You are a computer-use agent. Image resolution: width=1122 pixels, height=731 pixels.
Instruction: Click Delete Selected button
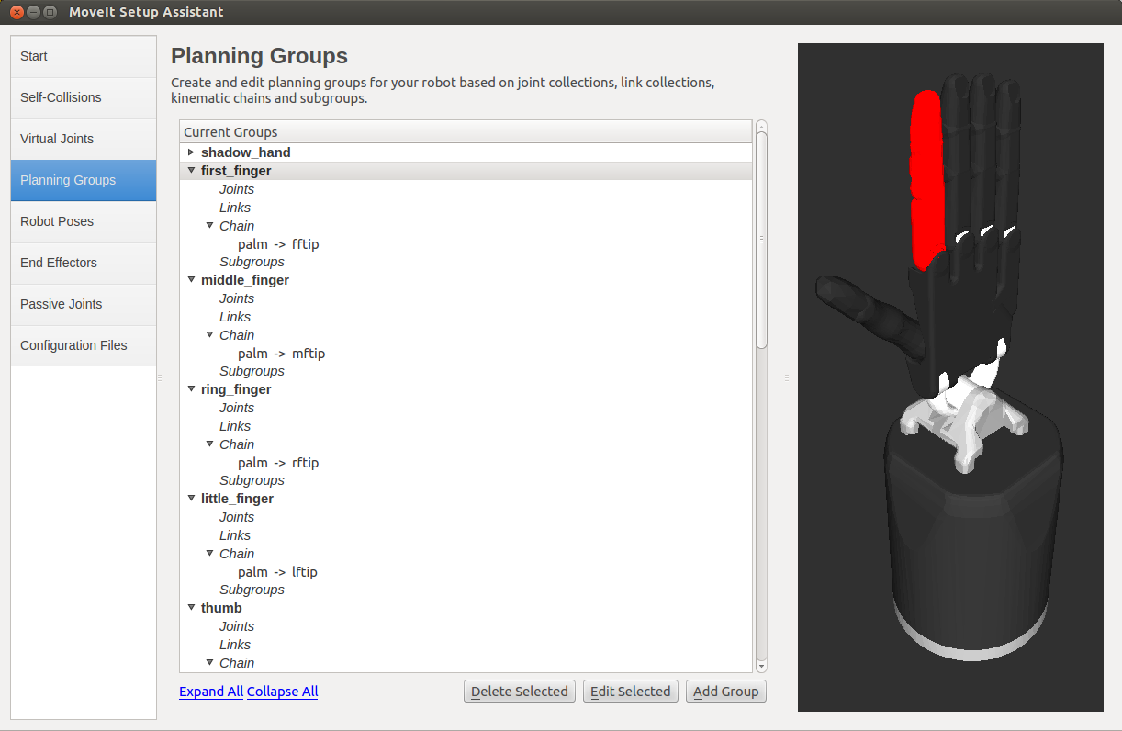click(x=520, y=692)
